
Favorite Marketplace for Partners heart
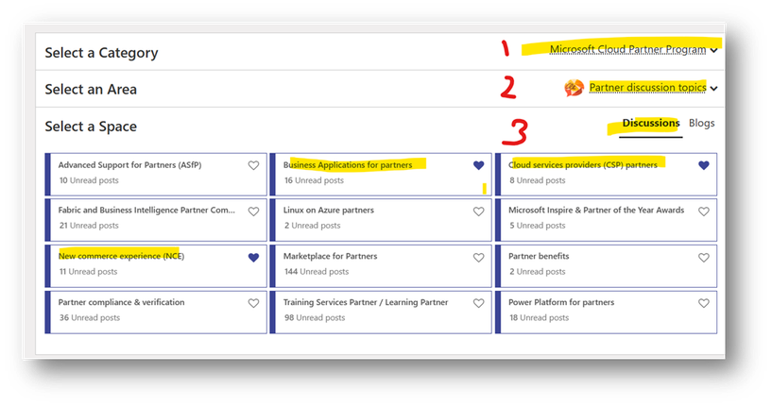(x=478, y=258)
